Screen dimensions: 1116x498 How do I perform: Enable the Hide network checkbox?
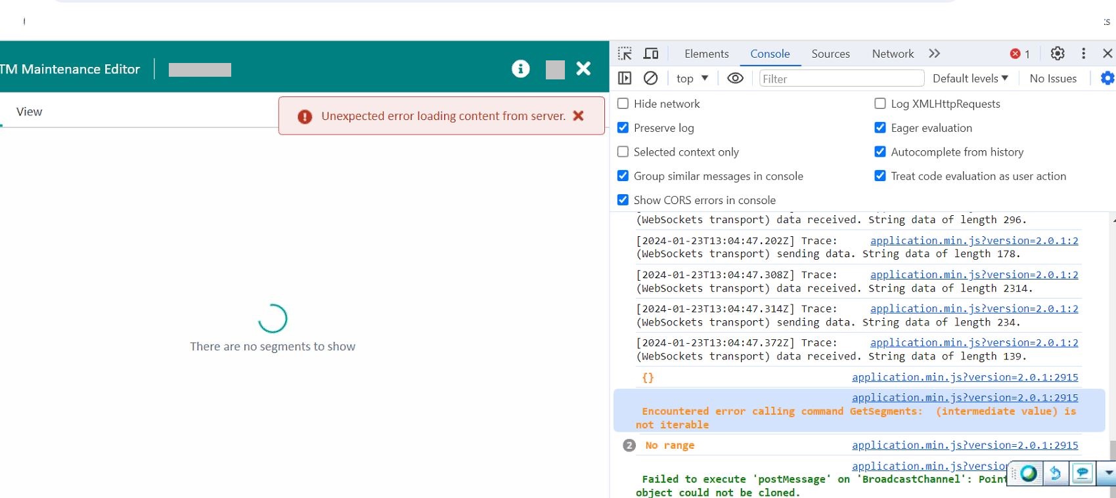click(x=623, y=104)
